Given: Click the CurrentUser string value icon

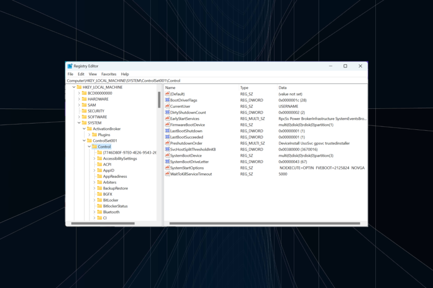Looking at the screenshot, I should click(x=167, y=106).
